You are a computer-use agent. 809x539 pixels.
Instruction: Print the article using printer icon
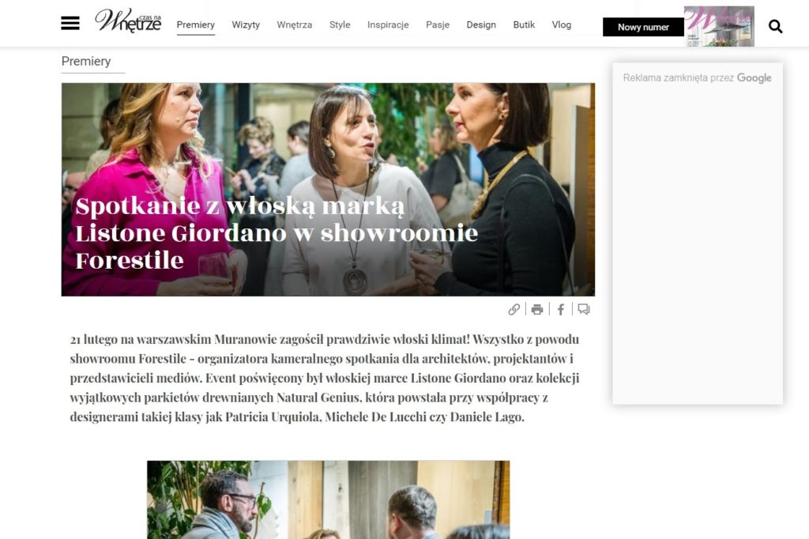tap(537, 309)
